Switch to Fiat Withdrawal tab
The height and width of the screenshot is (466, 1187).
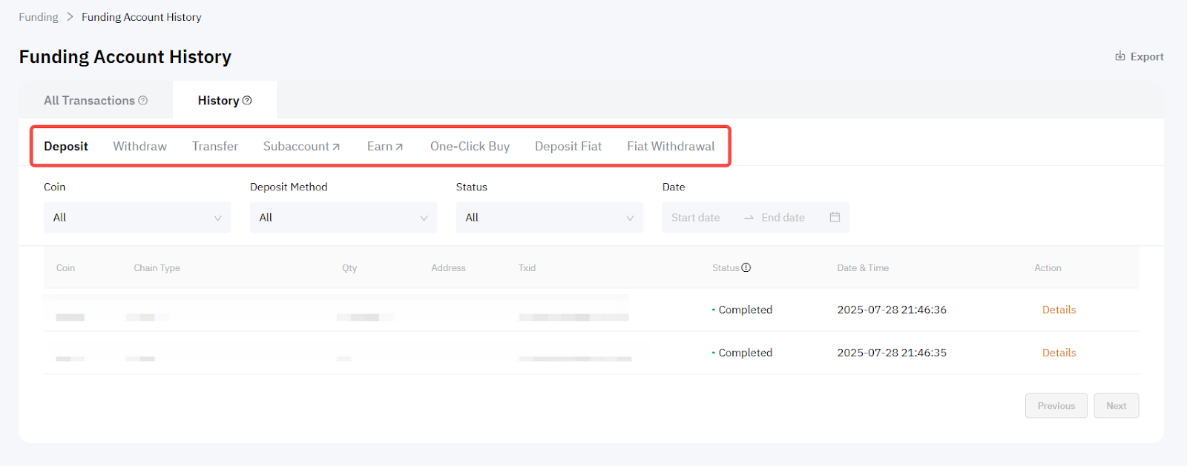(671, 147)
